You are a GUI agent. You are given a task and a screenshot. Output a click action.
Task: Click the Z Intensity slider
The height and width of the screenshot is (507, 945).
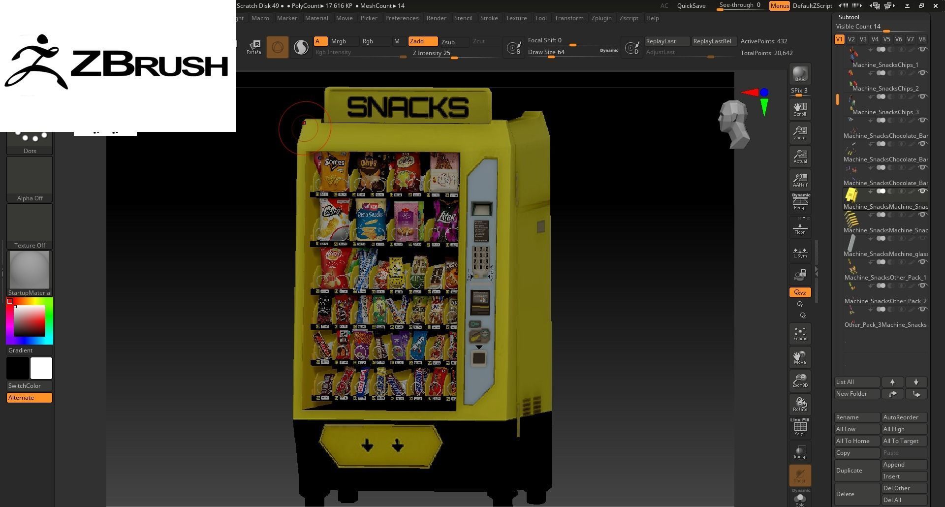tap(455, 54)
